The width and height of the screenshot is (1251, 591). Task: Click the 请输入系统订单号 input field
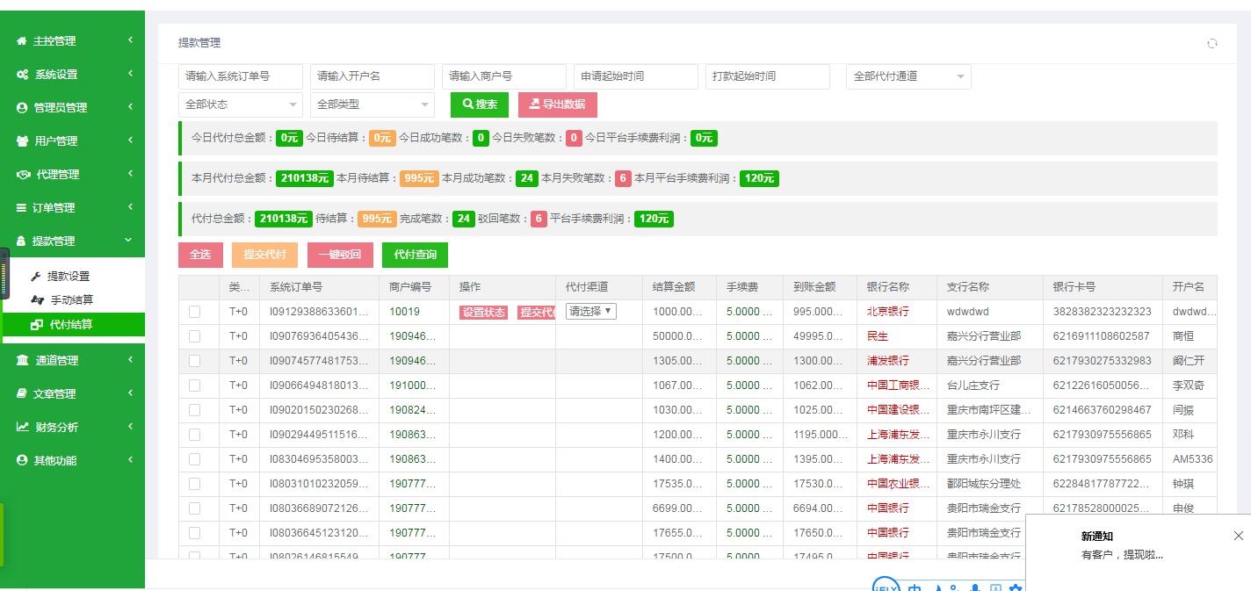[240, 76]
